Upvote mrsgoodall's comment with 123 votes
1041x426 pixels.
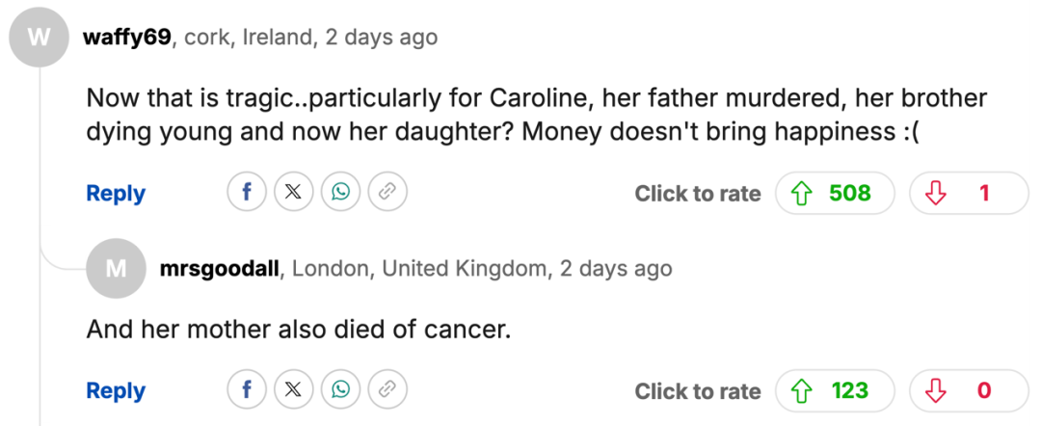(835, 390)
